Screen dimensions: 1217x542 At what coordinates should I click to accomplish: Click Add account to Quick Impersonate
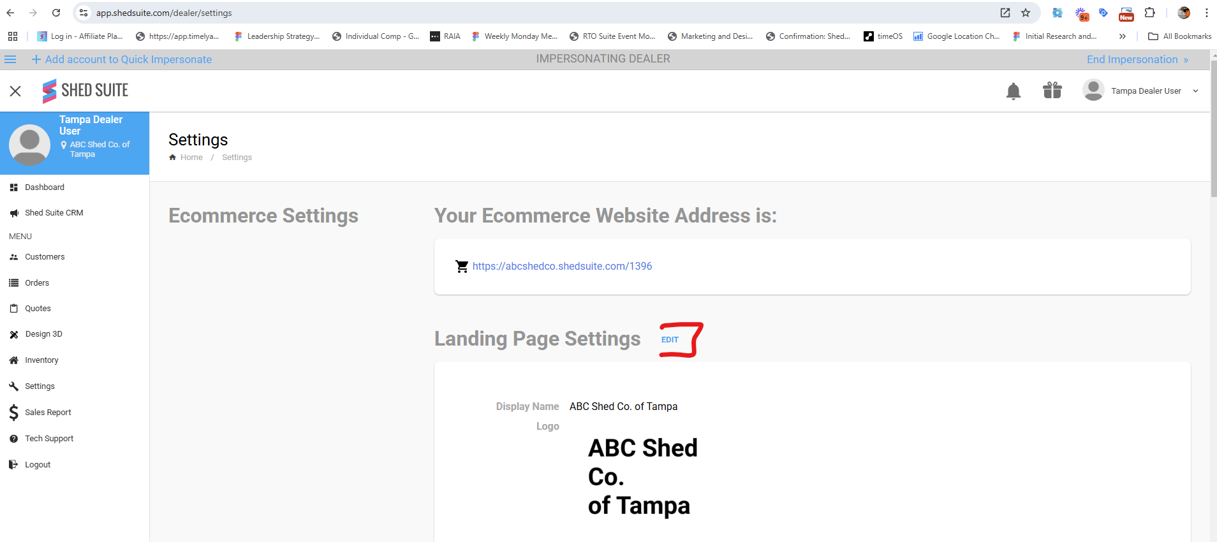click(x=122, y=59)
